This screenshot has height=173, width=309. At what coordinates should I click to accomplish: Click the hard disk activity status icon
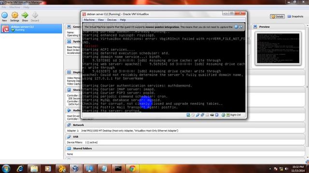coord(188,115)
